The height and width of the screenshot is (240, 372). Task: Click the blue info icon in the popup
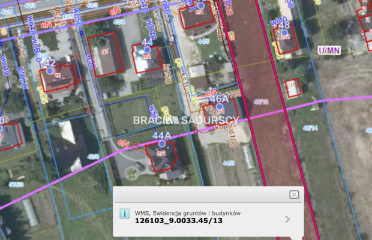(x=125, y=214)
